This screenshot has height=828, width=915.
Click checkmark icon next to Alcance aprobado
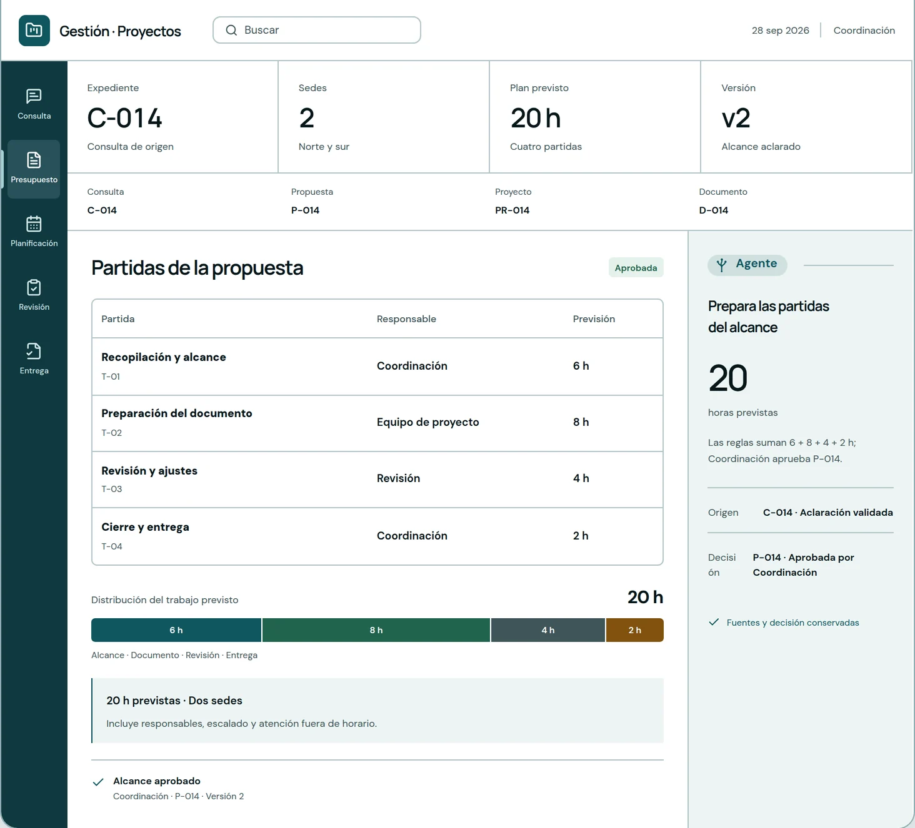(98, 782)
